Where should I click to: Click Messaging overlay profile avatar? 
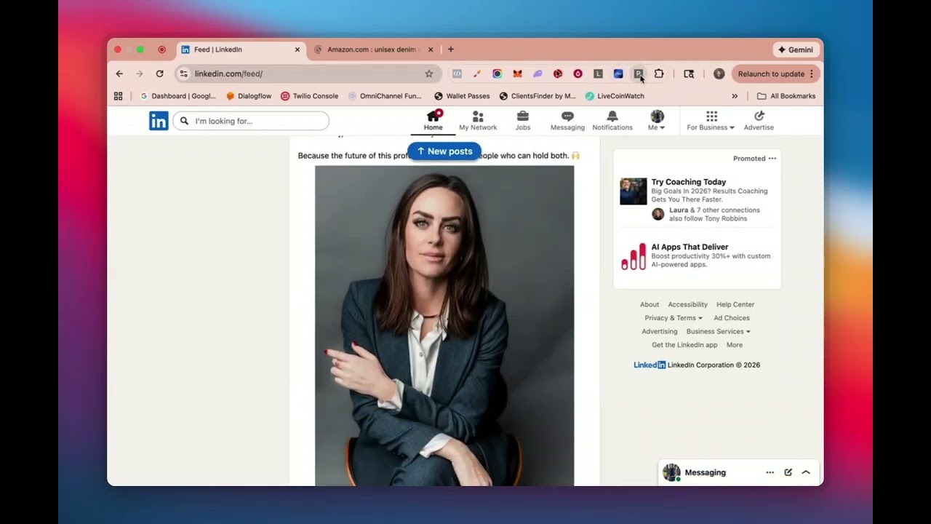(671, 472)
